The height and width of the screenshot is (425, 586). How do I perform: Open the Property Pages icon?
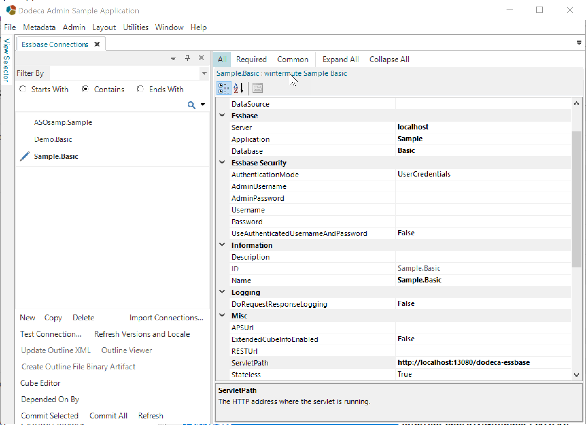(258, 88)
